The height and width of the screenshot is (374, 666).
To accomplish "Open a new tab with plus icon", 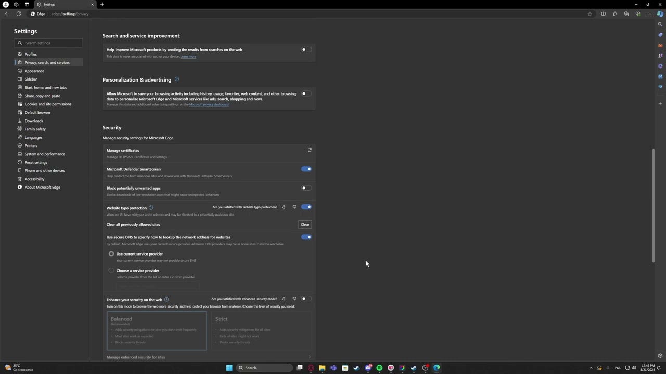I will click(102, 4).
